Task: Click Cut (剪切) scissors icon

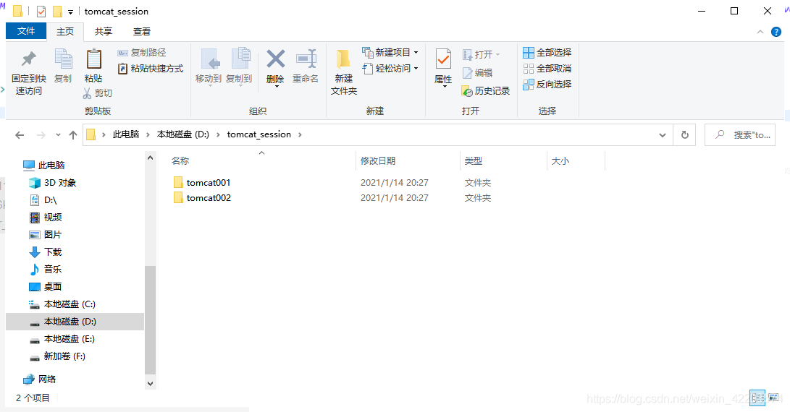Action: [97, 93]
